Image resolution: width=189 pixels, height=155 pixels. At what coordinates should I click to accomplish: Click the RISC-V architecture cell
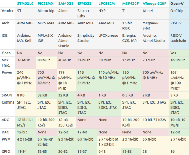coord(179,26)
